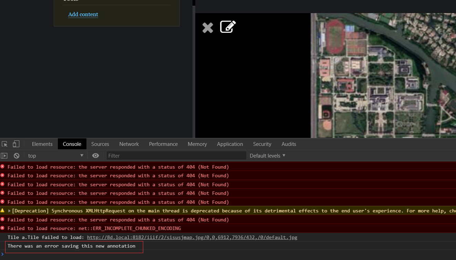
Task: Open the Application tab
Action: [x=230, y=144]
